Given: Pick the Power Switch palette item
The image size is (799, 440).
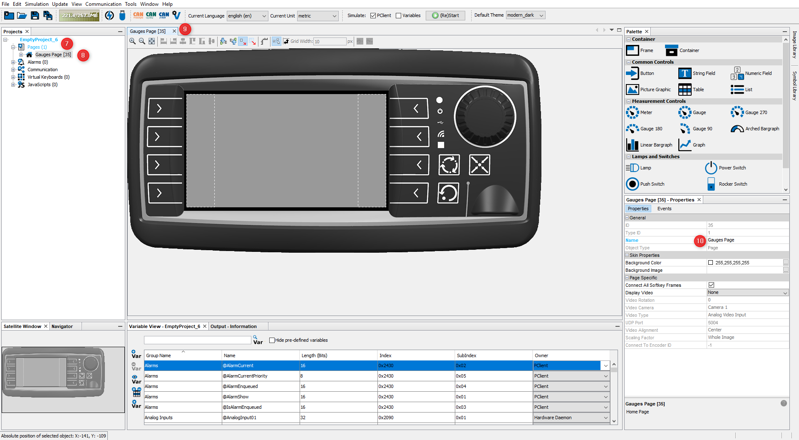Looking at the screenshot, I should coord(711,168).
